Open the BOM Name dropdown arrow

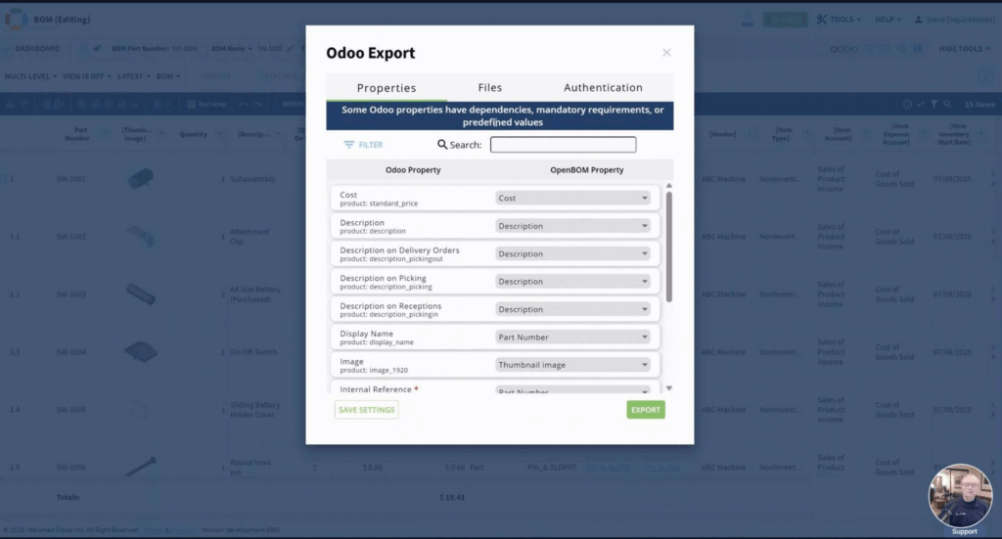pyautogui.click(x=250, y=49)
